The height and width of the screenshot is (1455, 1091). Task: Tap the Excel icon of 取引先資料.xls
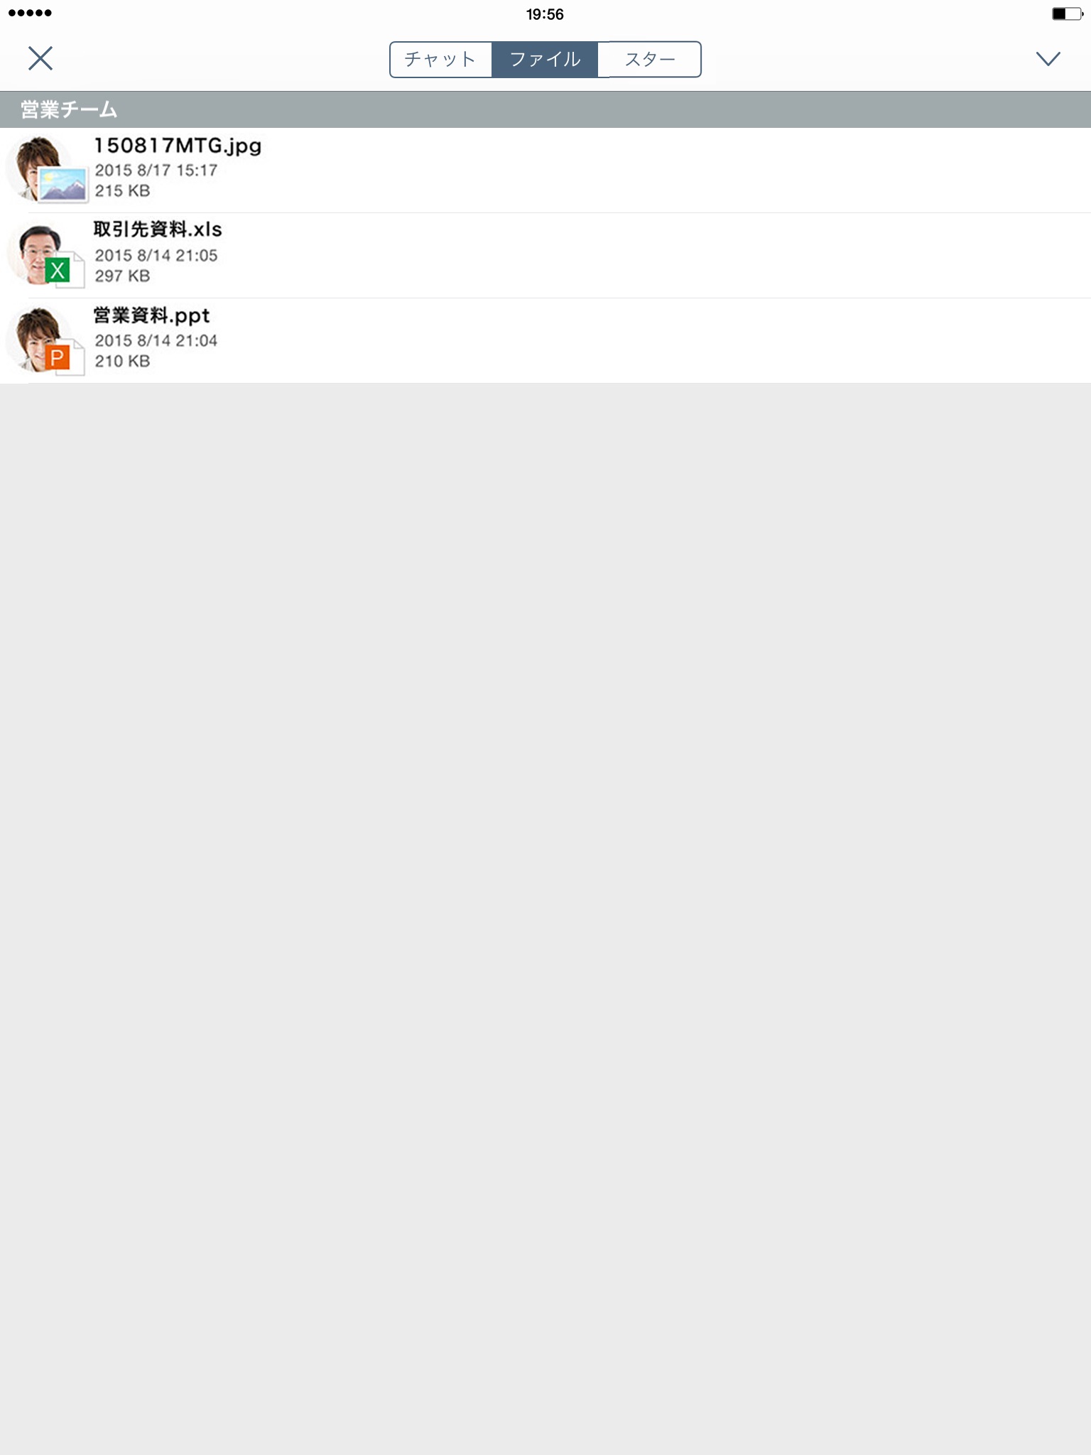(65, 269)
